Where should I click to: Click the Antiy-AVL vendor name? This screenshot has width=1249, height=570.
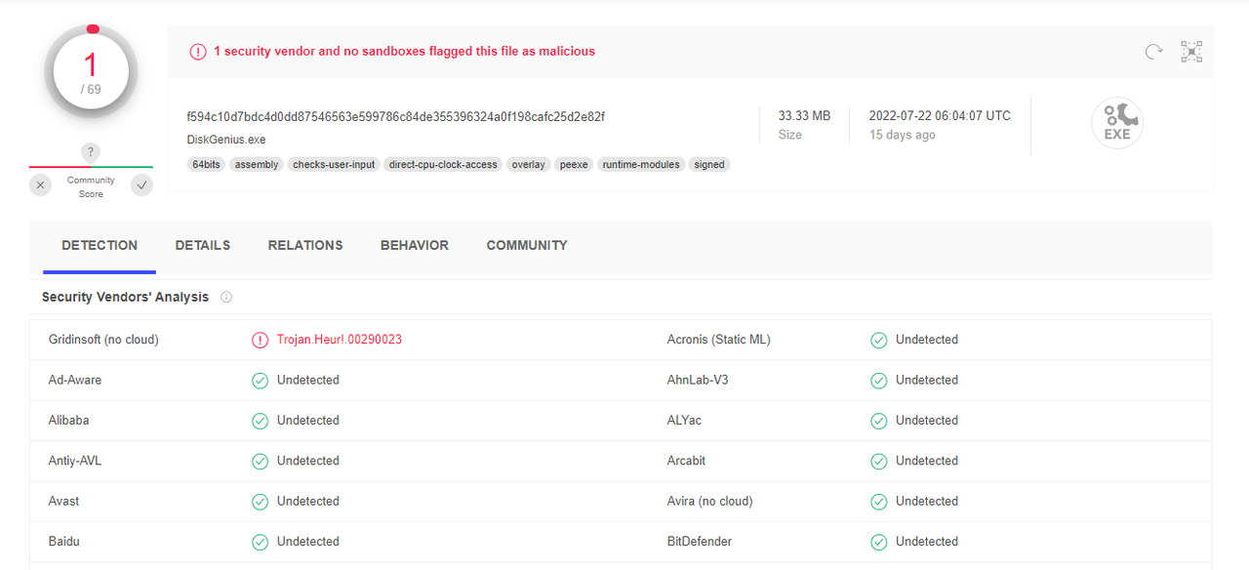click(x=75, y=461)
